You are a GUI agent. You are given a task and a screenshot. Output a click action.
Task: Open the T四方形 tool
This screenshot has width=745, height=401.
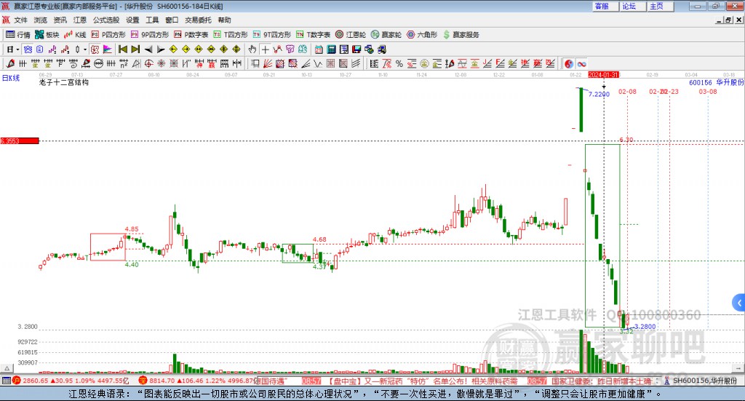coord(231,35)
